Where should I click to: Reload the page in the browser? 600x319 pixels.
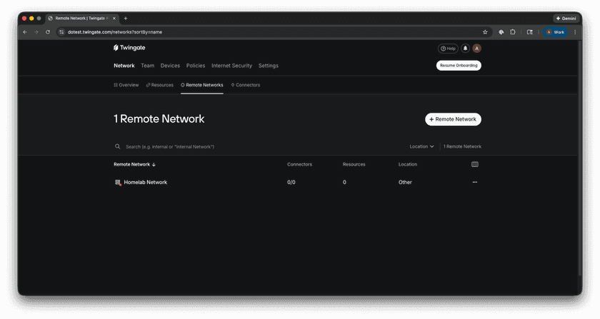tap(48, 32)
